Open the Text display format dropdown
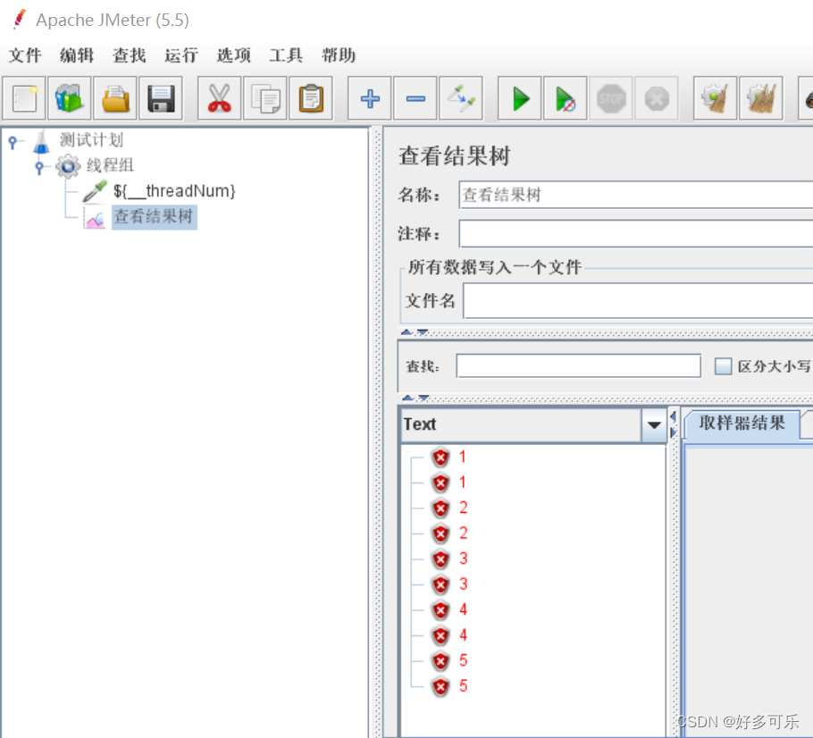 654,424
